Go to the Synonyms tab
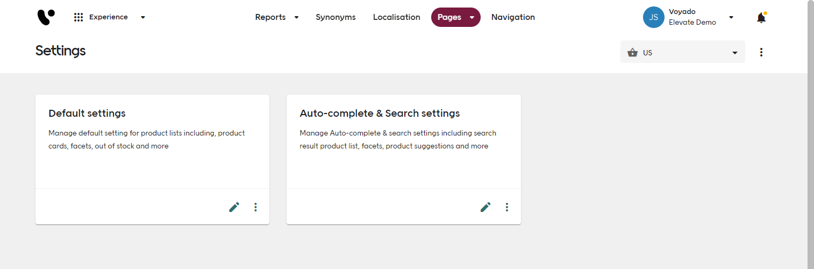The height and width of the screenshot is (269, 814). pos(335,17)
